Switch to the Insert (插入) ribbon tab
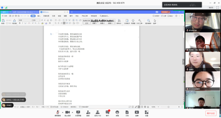This screenshot has width=221, height=118. (x=39, y=16)
